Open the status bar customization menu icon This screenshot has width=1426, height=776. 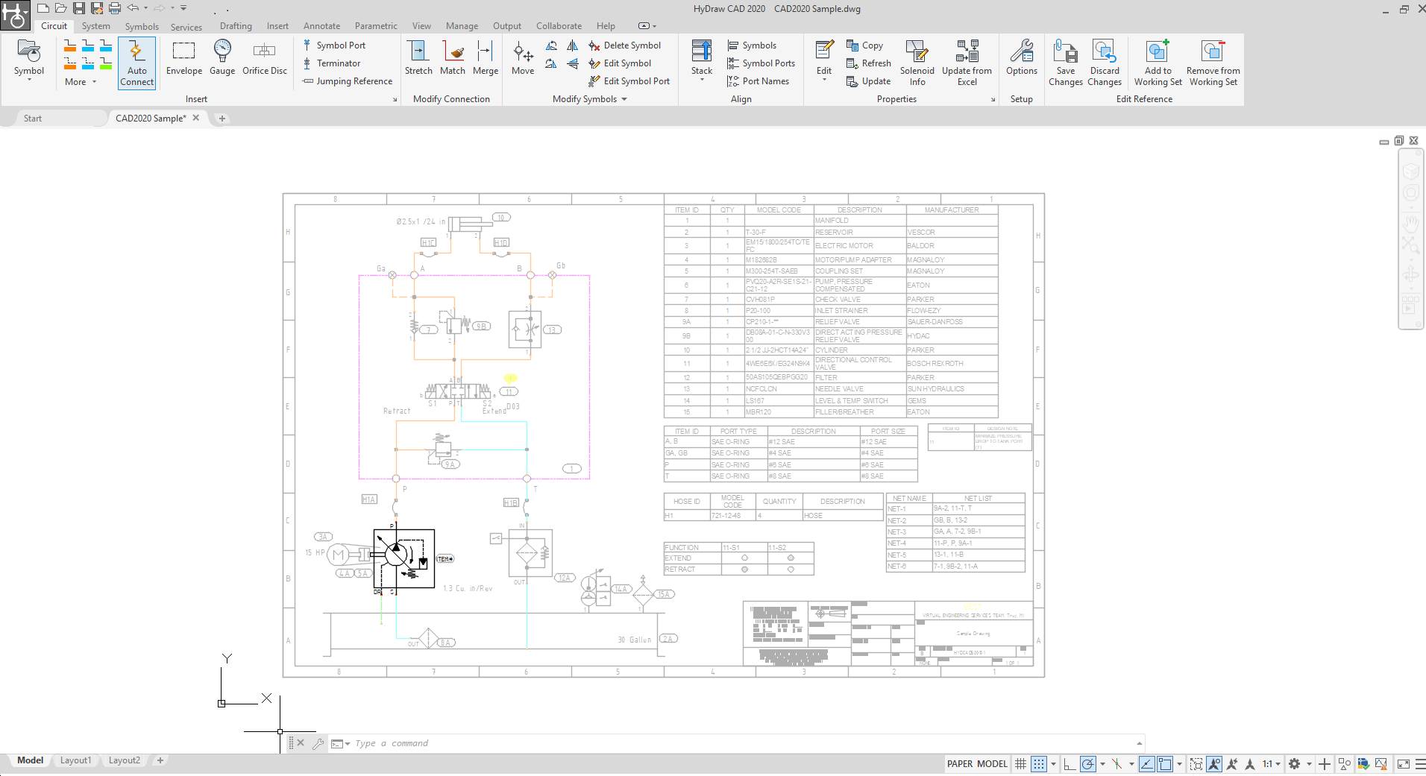pos(1420,763)
